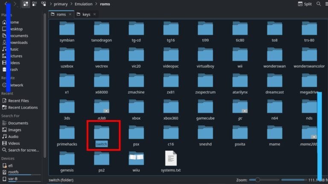Select the dreamcast folder
328x184 pixels.
[275, 83]
